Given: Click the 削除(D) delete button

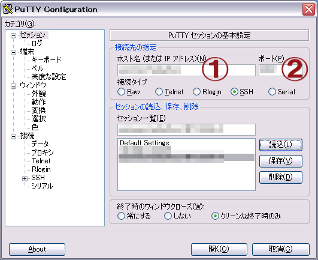Looking at the screenshot, I should tap(281, 177).
